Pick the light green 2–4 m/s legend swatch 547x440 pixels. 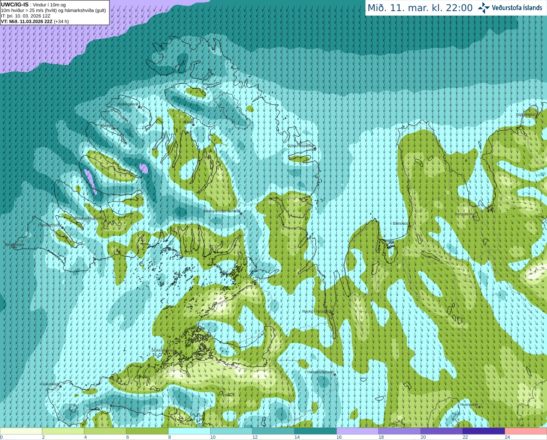[63, 431]
